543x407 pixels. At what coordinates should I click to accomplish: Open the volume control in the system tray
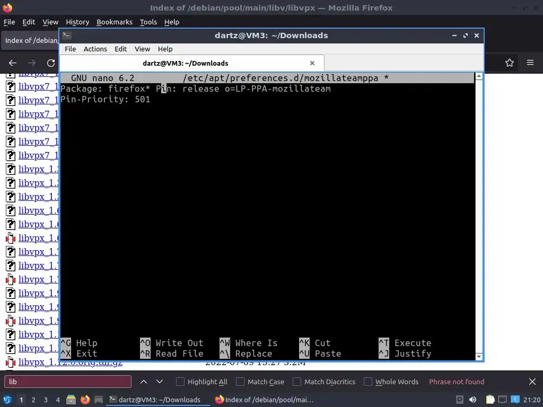[472, 400]
